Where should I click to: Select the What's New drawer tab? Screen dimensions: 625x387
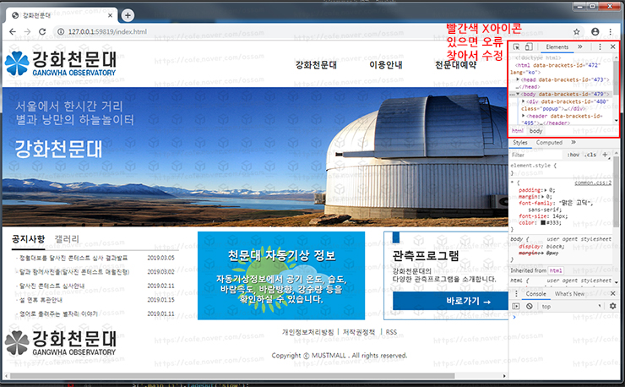pyautogui.click(x=569, y=294)
